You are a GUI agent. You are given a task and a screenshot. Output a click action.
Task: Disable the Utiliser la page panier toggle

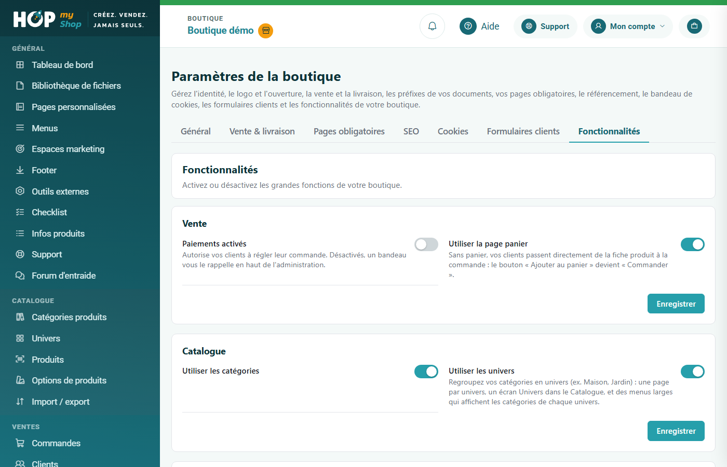[x=693, y=244]
